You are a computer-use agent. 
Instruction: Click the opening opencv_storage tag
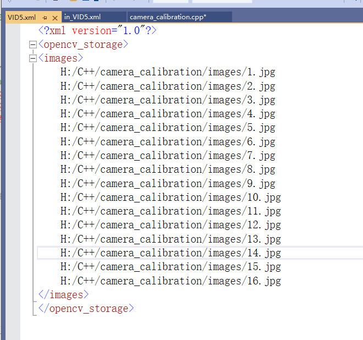click(84, 45)
